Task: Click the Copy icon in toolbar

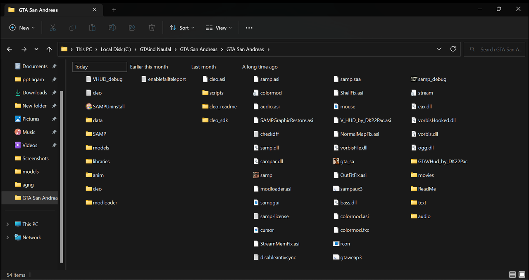Action: 72,28
